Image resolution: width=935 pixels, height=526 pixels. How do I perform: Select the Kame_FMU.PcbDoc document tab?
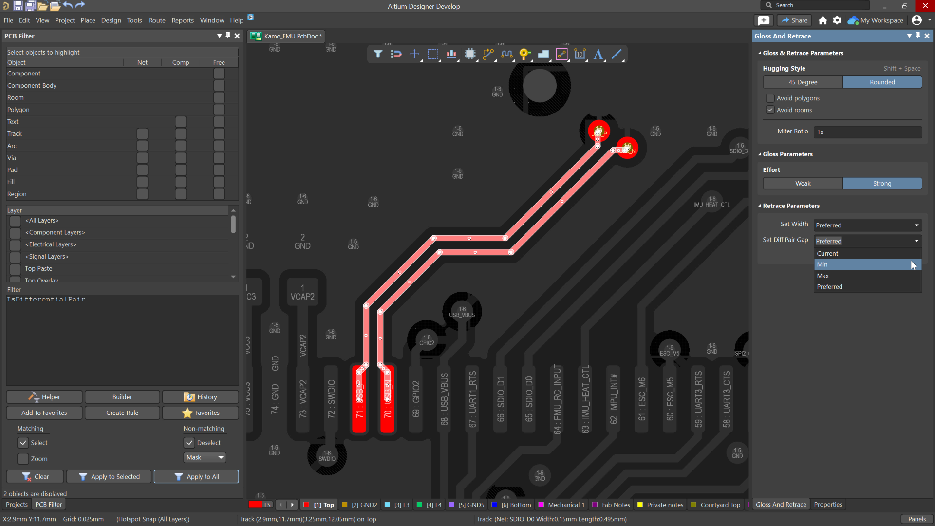point(286,36)
